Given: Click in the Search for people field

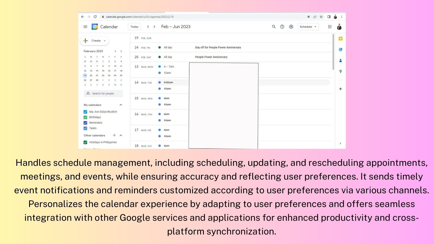Looking at the screenshot, I should (x=103, y=93).
